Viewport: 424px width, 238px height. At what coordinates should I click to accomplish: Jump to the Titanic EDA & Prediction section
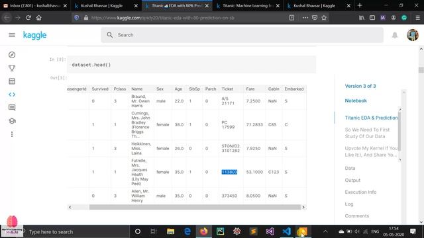point(371,118)
